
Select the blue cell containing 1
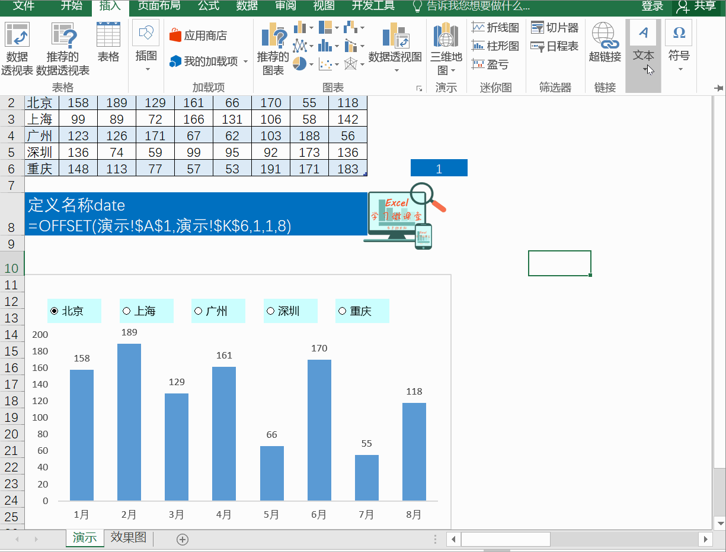439,168
